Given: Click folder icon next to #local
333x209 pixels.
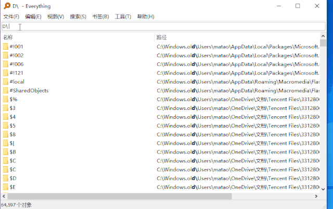Looking at the screenshot, I should click(6, 82).
